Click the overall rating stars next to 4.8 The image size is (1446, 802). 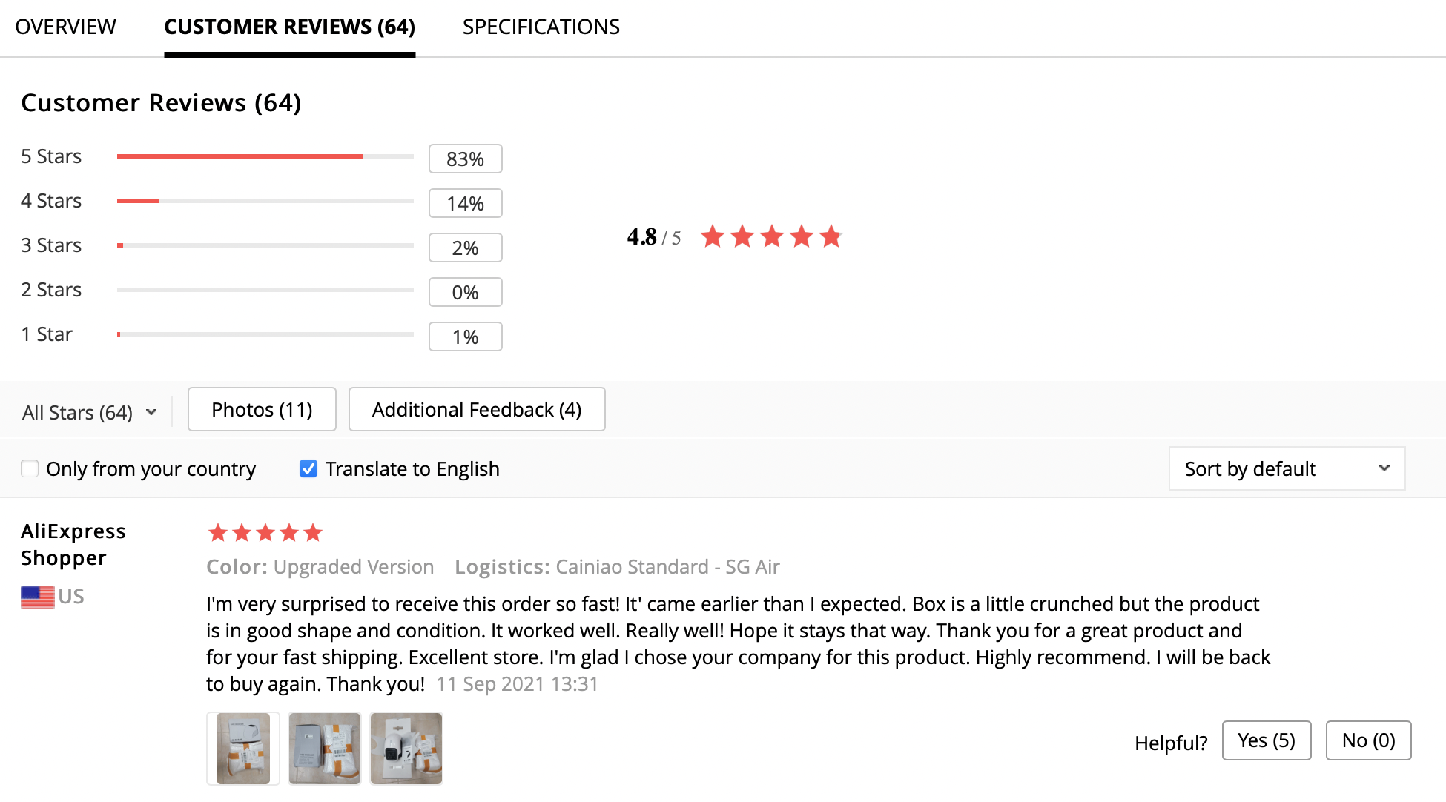pos(771,236)
